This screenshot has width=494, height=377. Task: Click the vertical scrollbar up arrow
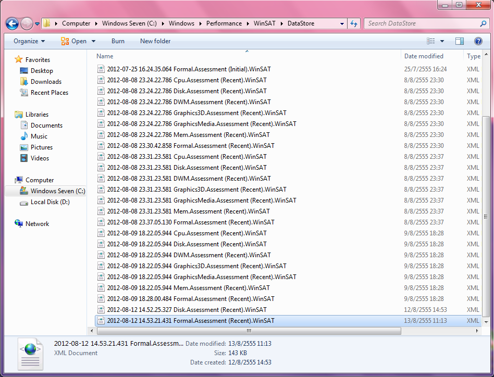[x=486, y=54]
